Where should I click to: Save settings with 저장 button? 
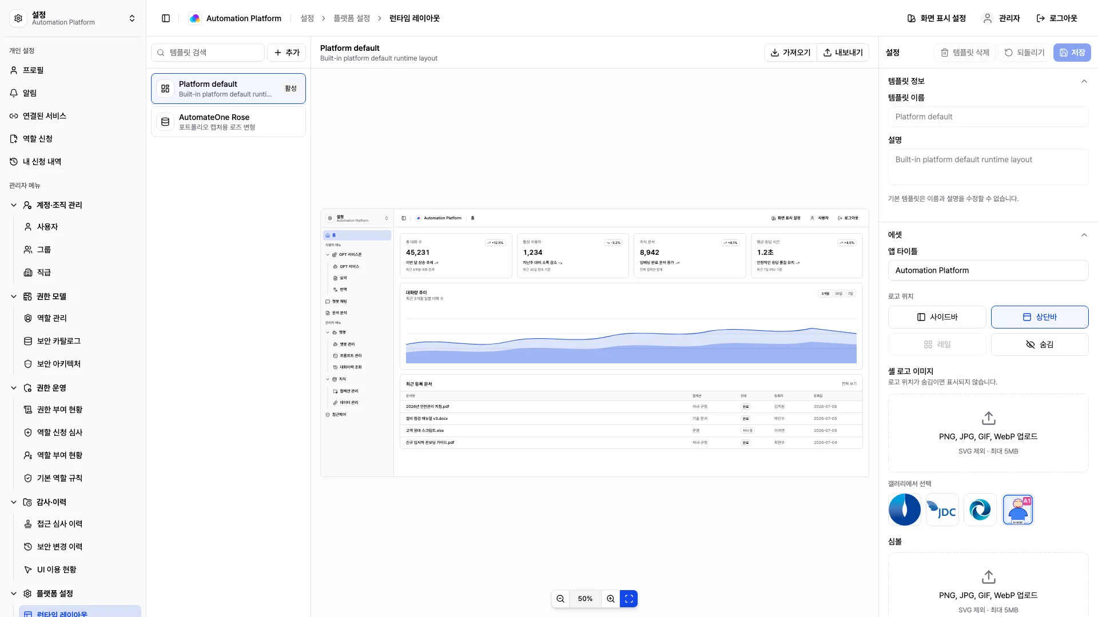click(1072, 53)
